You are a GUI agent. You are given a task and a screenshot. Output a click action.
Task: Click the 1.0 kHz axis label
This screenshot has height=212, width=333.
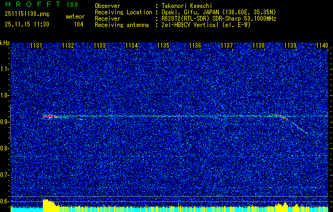(4, 96)
